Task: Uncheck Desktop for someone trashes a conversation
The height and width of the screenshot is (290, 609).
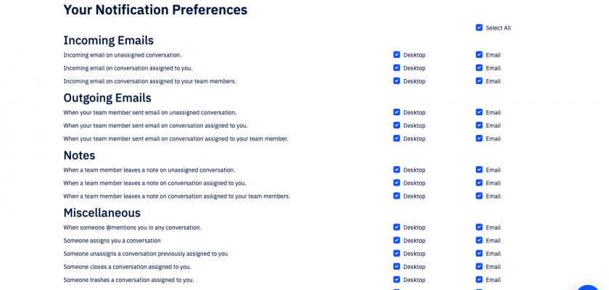Action: pos(397,279)
